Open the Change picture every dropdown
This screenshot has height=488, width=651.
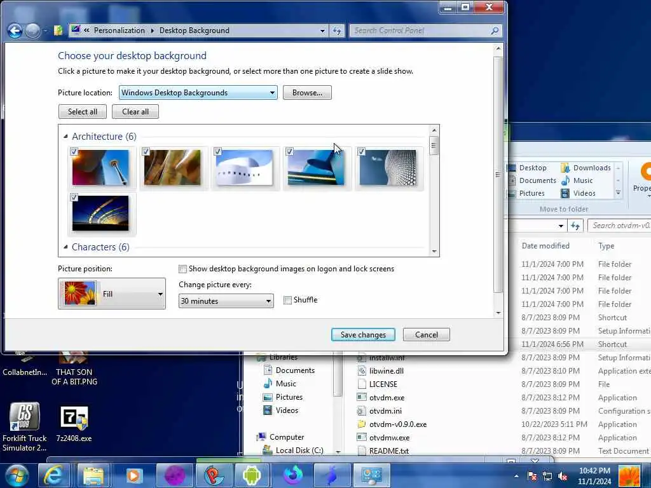[x=226, y=301]
